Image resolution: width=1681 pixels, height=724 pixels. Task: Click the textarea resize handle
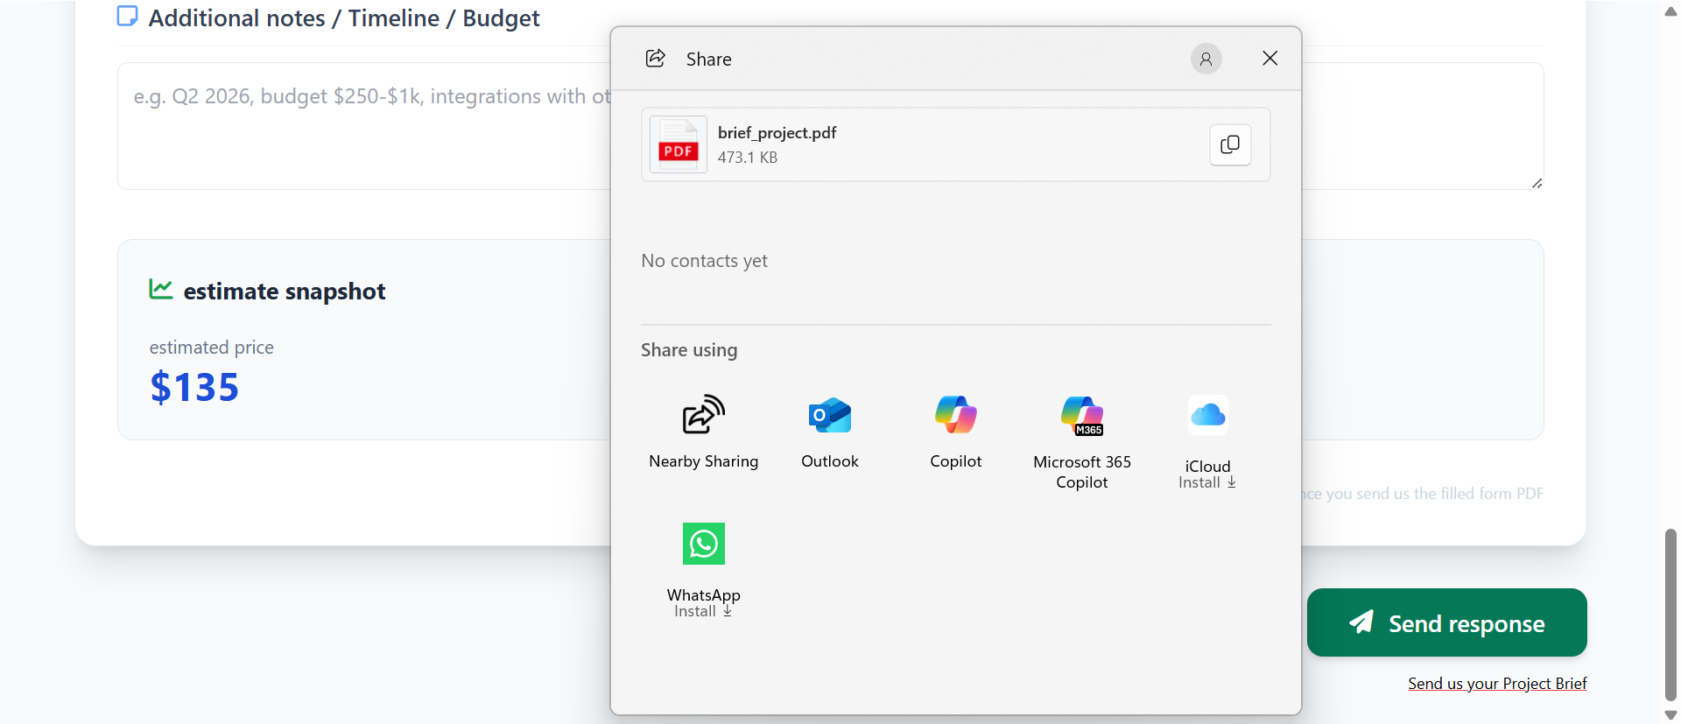click(x=1537, y=183)
